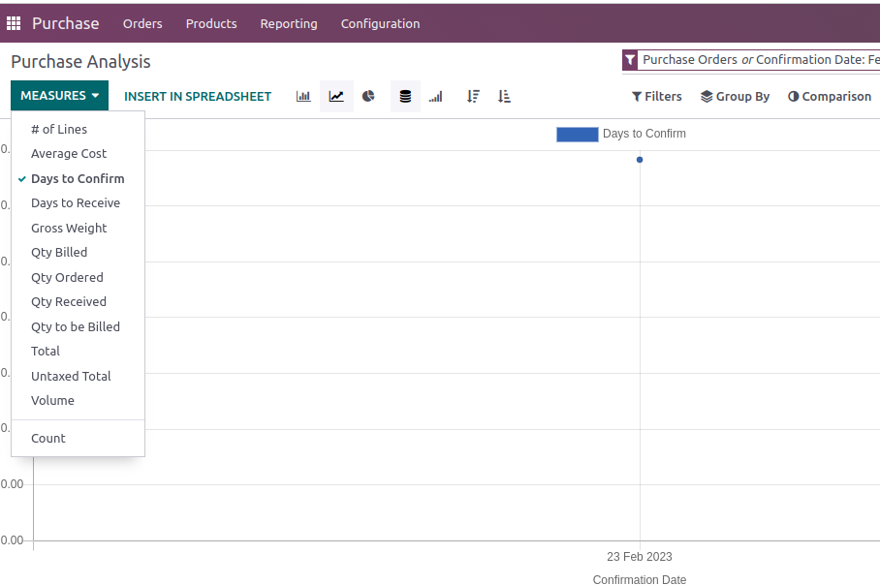This screenshot has height=585, width=880.
Task: Toggle the cumulative chart icon
Action: click(x=436, y=97)
